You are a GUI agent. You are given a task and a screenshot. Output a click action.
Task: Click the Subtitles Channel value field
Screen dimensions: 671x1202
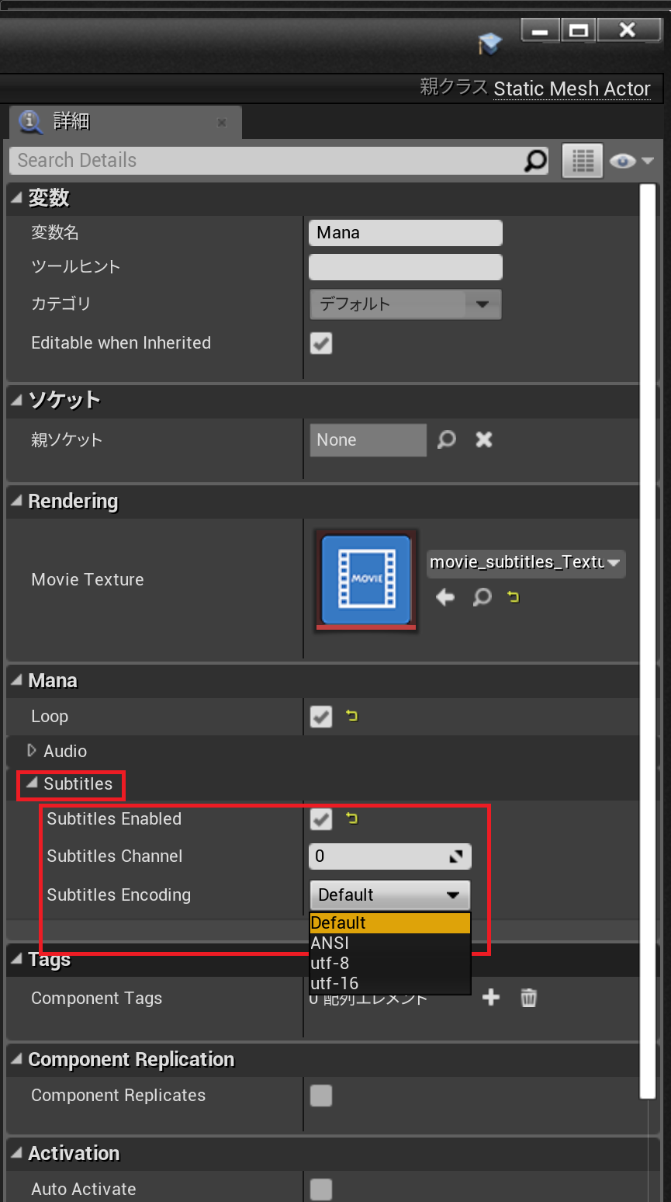point(390,856)
